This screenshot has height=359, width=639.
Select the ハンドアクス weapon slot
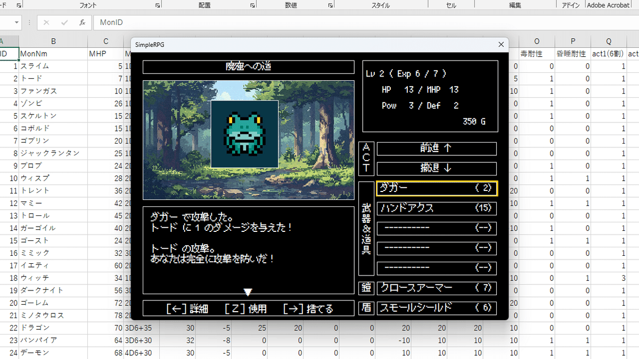click(437, 208)
